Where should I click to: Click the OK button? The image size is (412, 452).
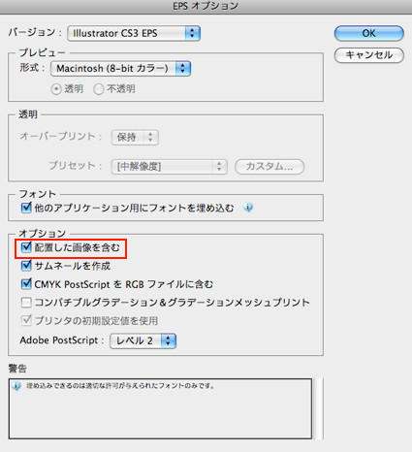pyautogui.click(x=368, y=33)
